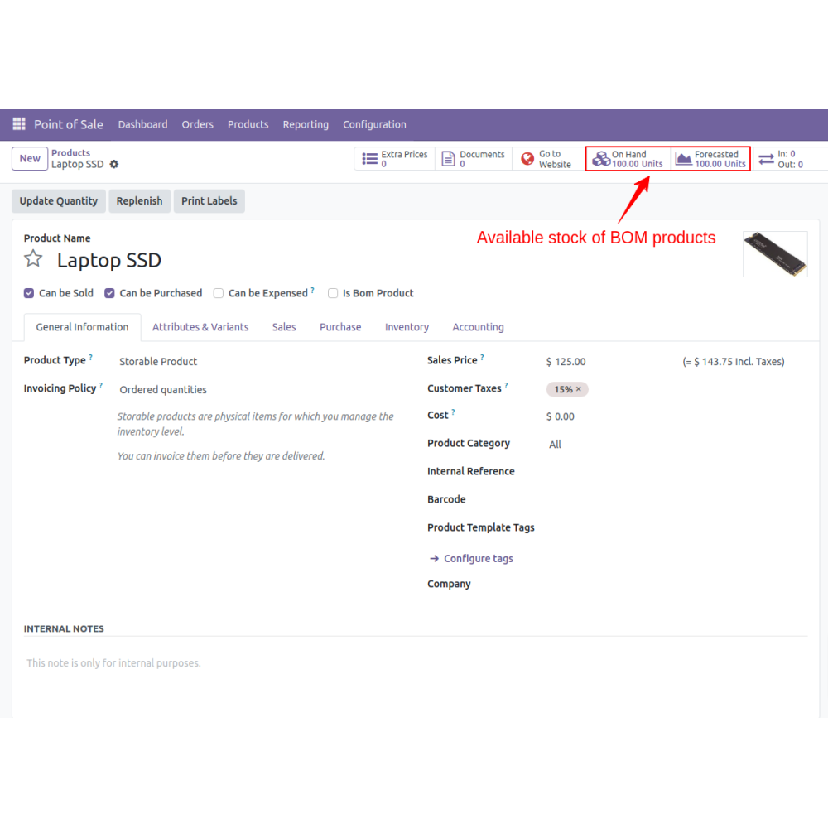The width and height of the screenshot is (828, 828).
Task: Switch to the Sales tab
Action: 284,327
